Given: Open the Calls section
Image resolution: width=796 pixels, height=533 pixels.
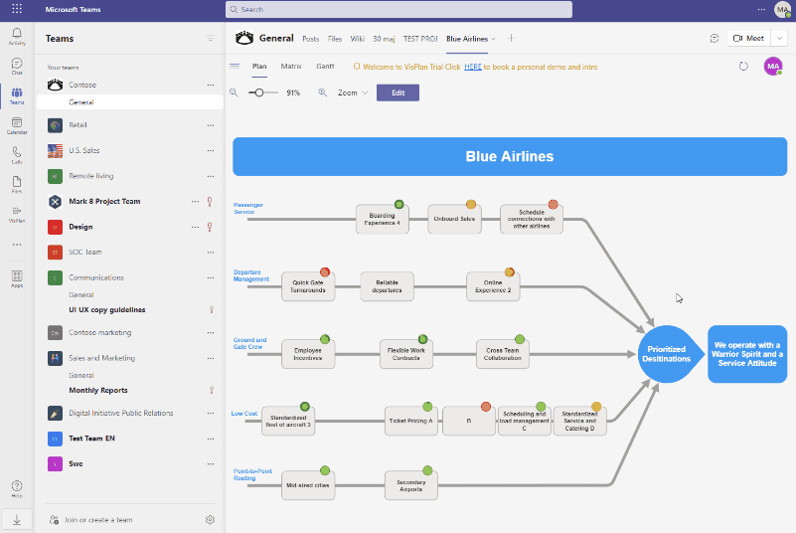Looking at the screenshot, I should [17, 155].
